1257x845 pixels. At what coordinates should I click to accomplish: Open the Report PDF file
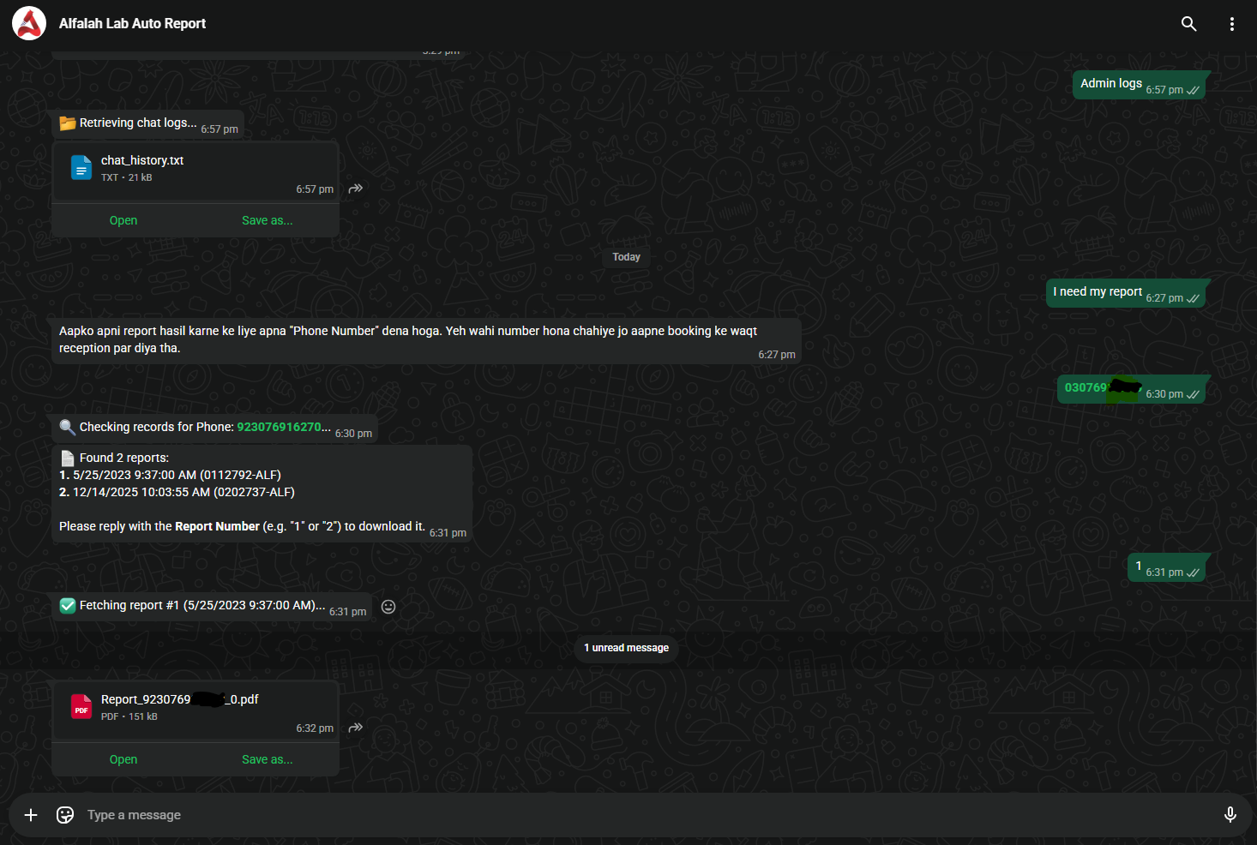click(x=123, y=759)
